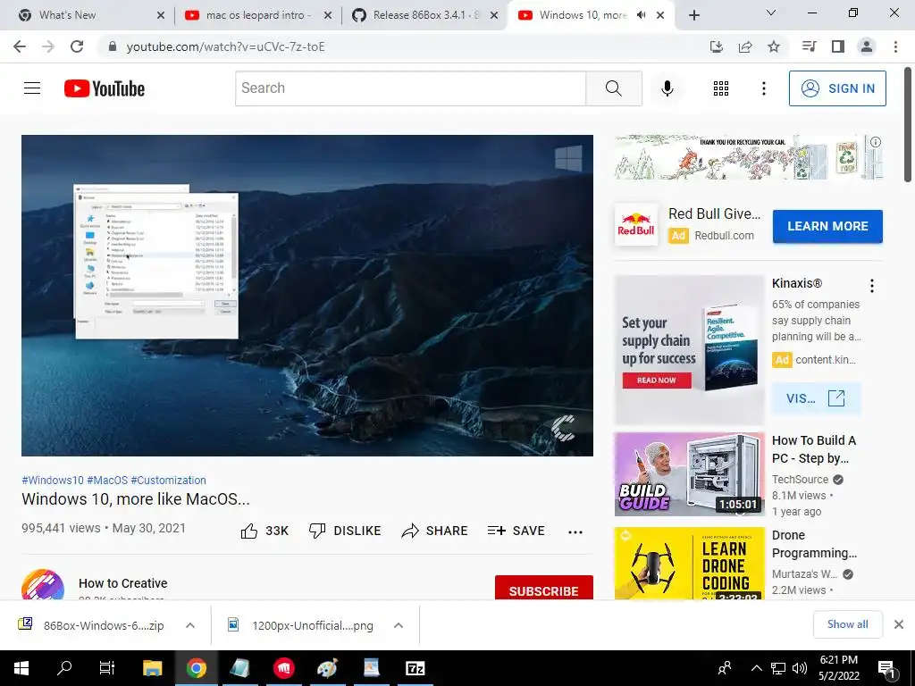Open the #Windows10 hashtag link

[x=53, y=480]
